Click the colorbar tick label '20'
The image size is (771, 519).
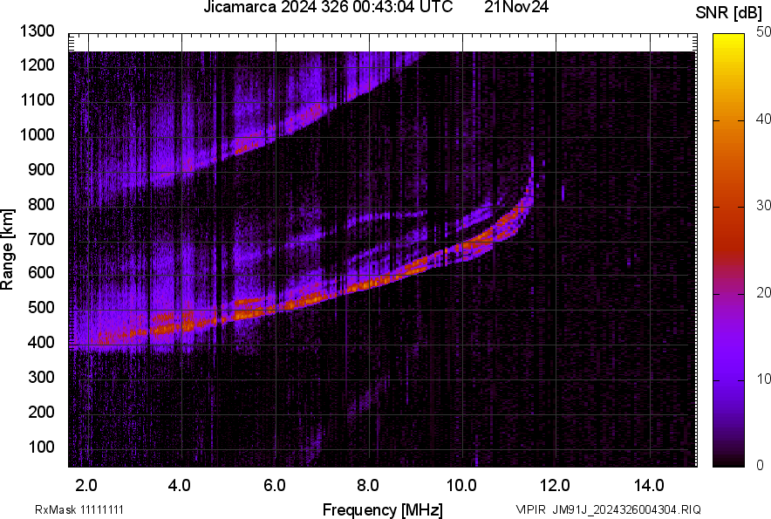[x=763, y=293]
